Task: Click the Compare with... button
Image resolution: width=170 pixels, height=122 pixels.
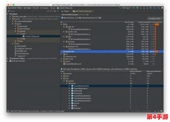Action: [x=155, y=18]
